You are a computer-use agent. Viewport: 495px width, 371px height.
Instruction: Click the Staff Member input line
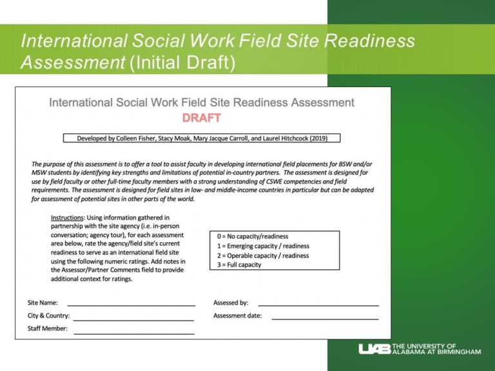click(x=134, y=332)
